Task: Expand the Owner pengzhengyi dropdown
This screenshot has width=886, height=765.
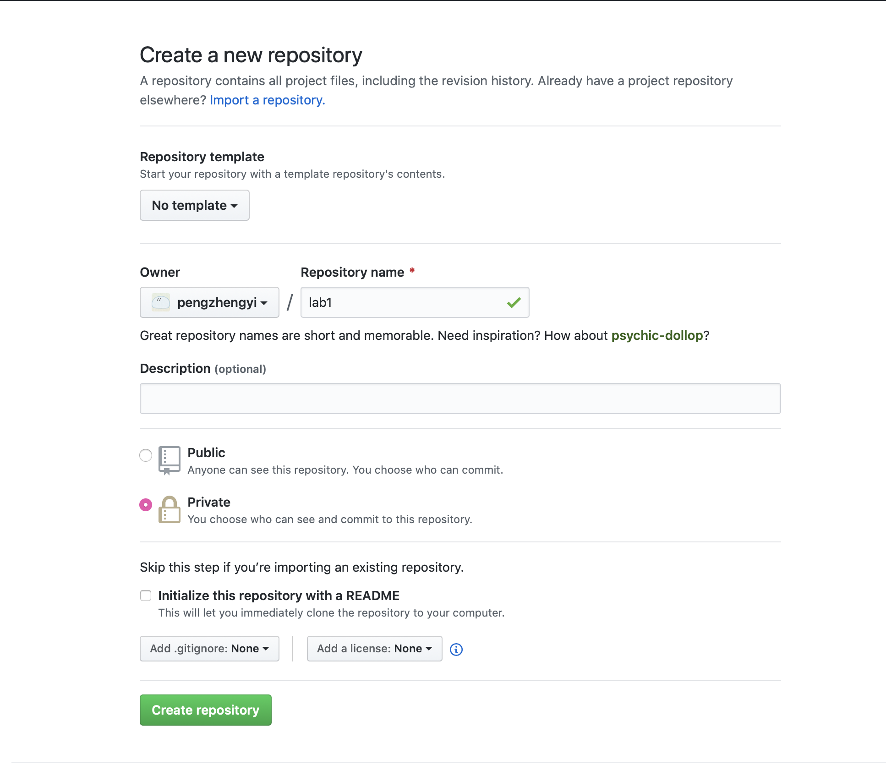Action: click(209, 302)
